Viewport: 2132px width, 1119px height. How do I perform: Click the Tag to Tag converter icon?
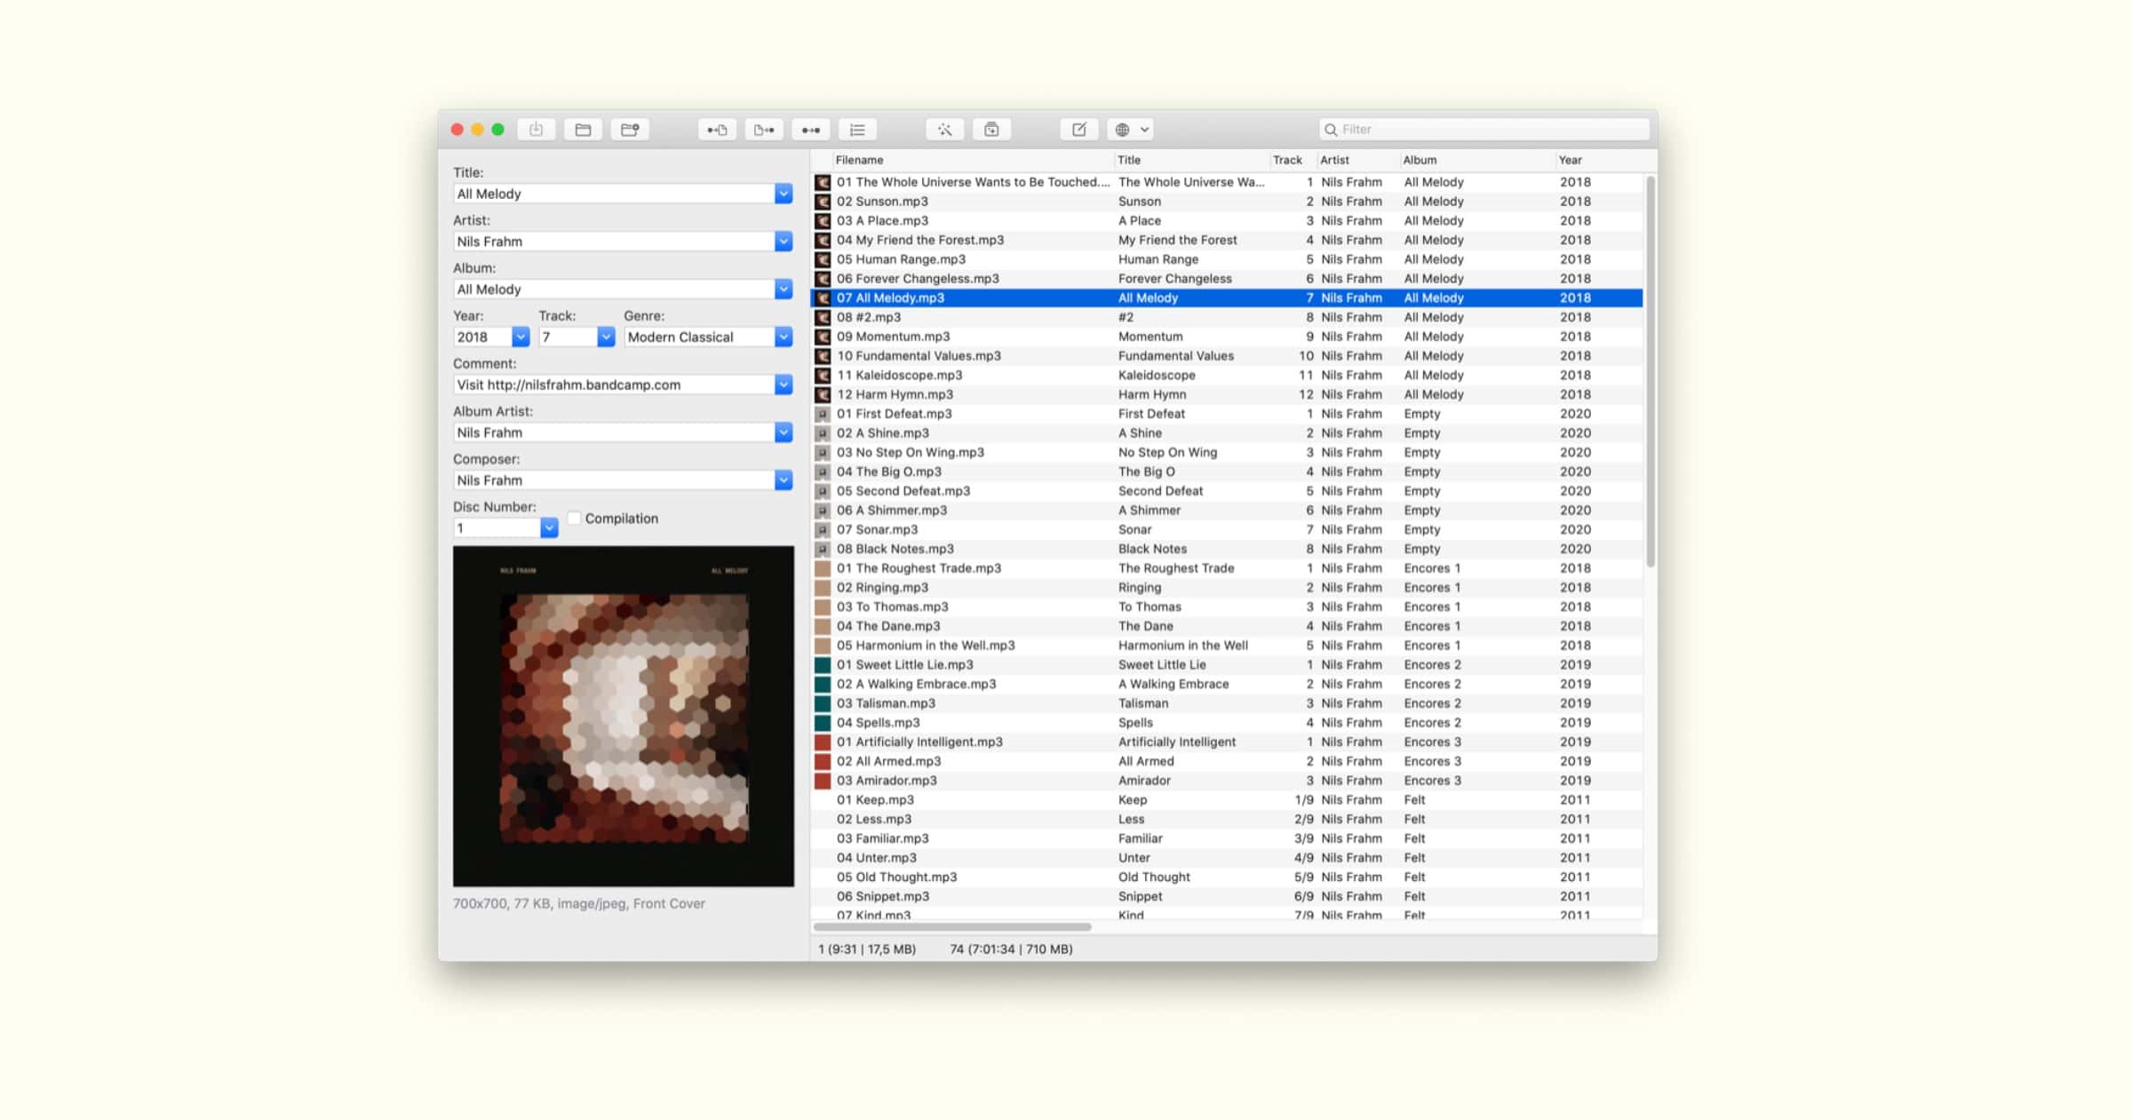point(810,130)
